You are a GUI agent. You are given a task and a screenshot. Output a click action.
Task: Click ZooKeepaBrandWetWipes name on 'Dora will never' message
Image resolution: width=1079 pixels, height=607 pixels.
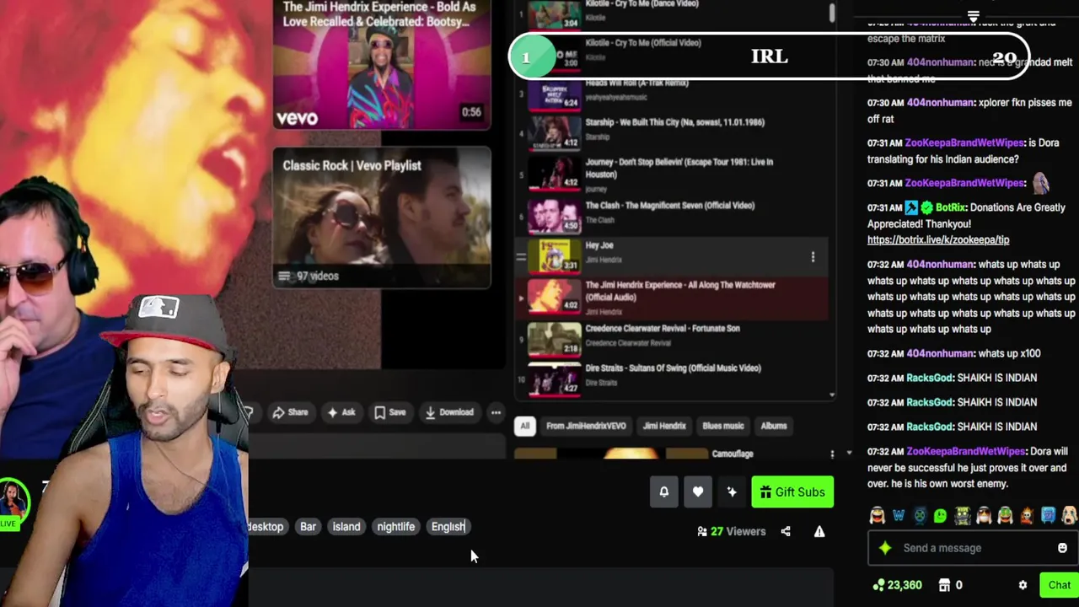[965, 452]
